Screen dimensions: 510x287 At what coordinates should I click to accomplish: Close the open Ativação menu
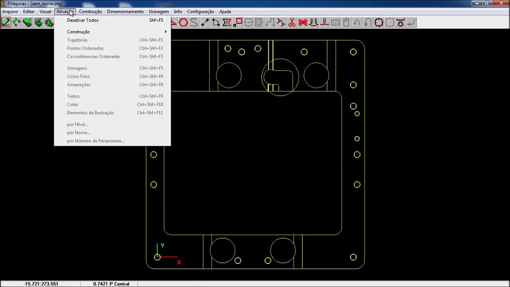click(x=65, y=12)
